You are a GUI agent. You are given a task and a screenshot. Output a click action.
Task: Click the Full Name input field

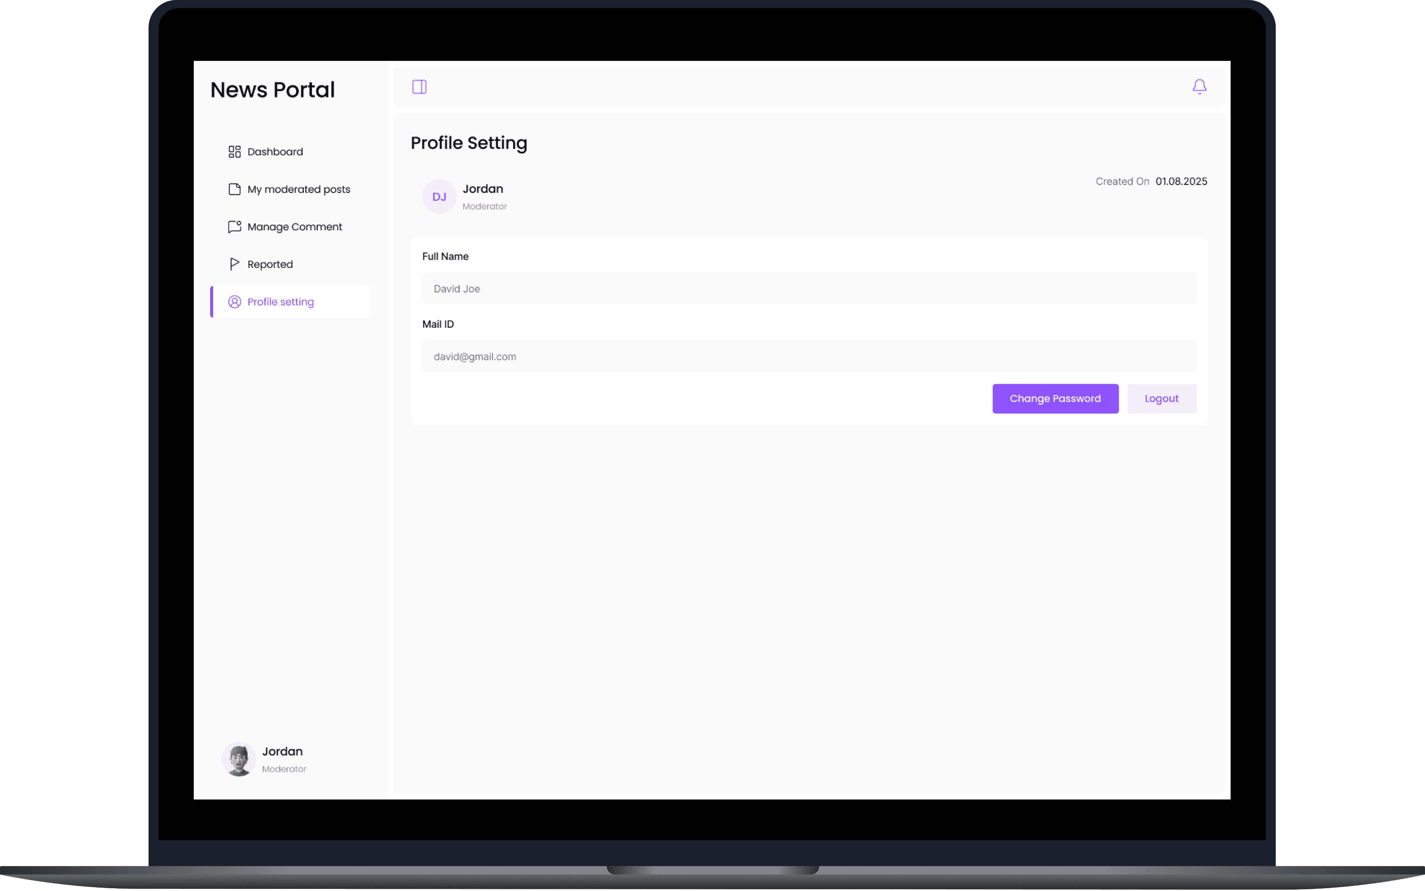pos(809,289)
